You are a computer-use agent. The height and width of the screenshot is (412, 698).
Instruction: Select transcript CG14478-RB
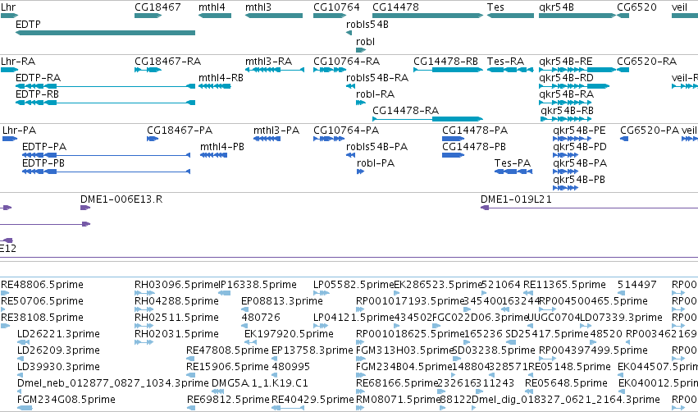pyautogui.click(x=445, y=61)
